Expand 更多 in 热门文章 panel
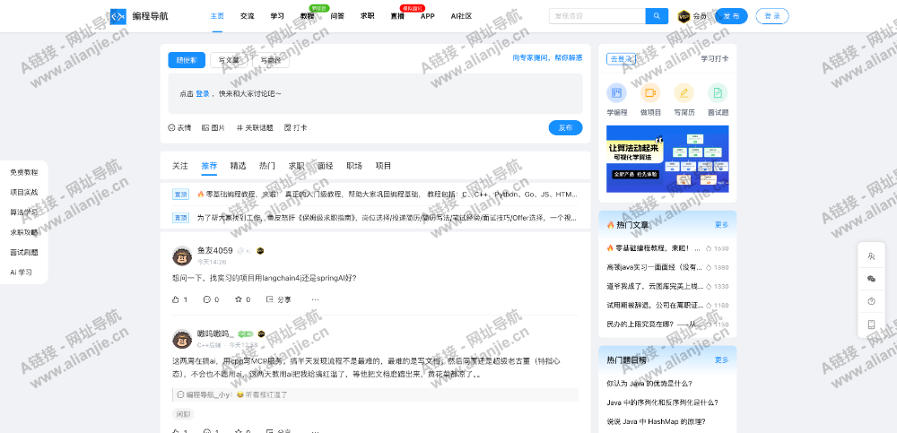Image resolution: width=897 pixels, height=433 pixels. point(721,225)
